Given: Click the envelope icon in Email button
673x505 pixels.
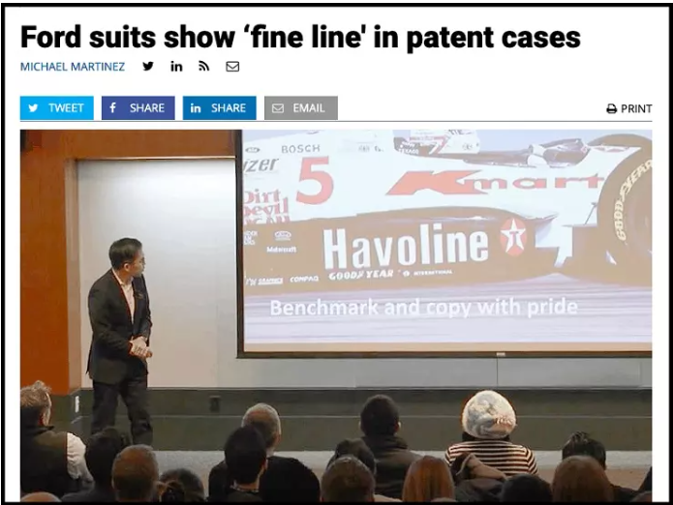Looking at the screenshot, I should point(278,108).
